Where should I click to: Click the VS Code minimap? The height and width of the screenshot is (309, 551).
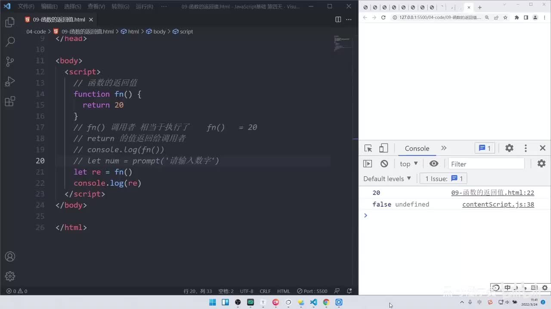click(x=343, y=44)
